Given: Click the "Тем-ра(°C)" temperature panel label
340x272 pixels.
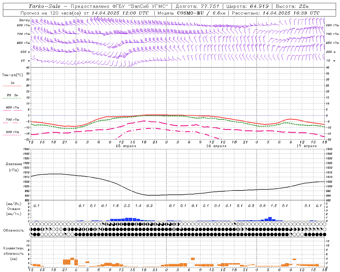Looking at the screenshot, I should point(12,75).
